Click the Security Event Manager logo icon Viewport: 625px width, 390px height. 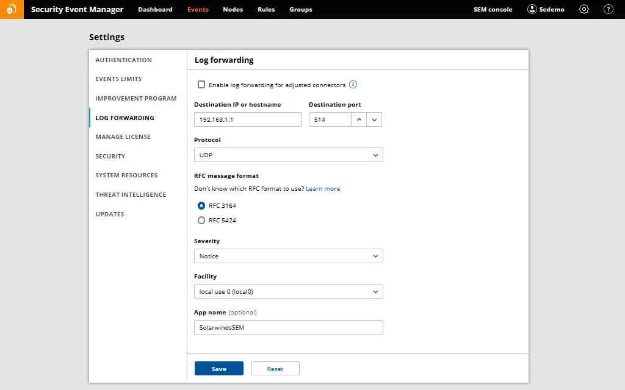[12, 9]
